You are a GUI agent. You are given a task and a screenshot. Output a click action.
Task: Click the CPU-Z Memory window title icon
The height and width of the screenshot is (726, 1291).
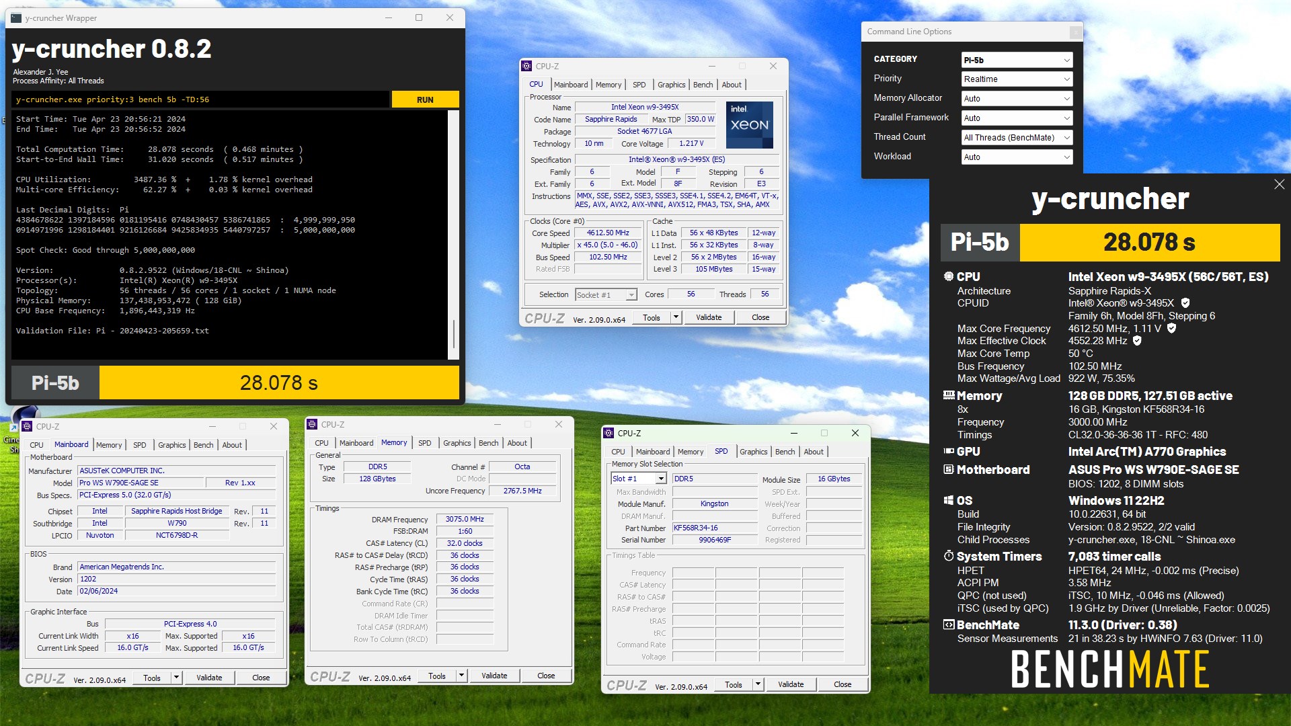pyautogui.click(x=312, y=424)
